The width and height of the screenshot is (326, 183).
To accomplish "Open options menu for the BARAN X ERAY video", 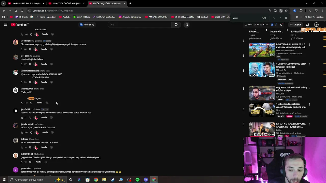I will click(x=309, y=124).
